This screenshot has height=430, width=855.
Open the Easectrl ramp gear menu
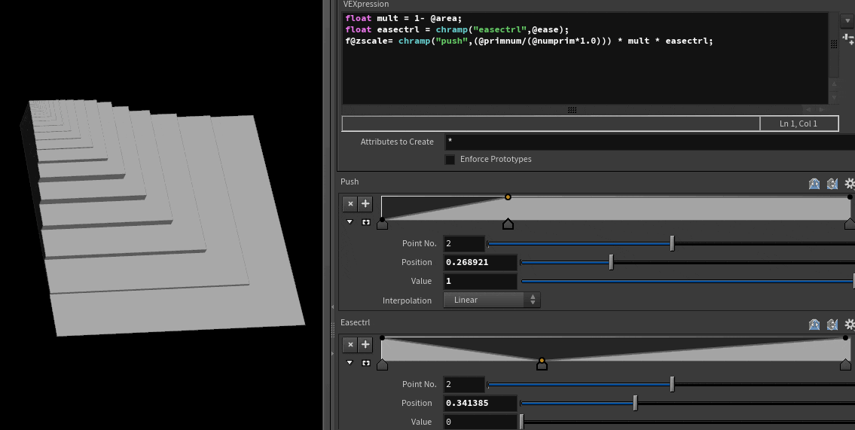click(849, 324)
